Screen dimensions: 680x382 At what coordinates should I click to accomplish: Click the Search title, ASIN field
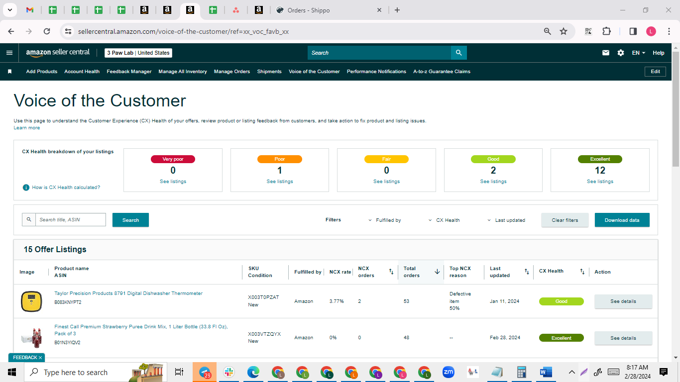70,220
